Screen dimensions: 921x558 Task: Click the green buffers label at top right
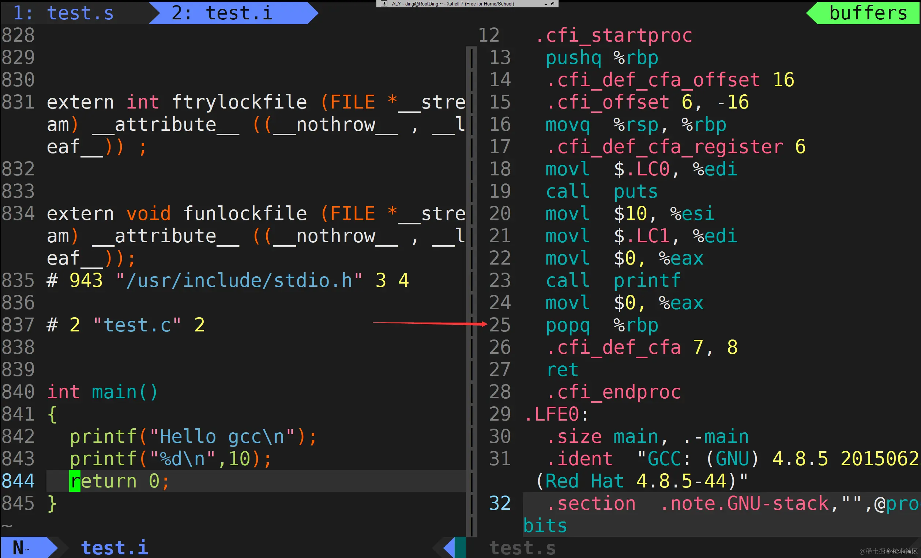(868, 13)
